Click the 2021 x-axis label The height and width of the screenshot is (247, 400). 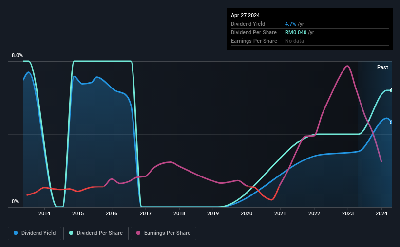(x=280, y=213)
